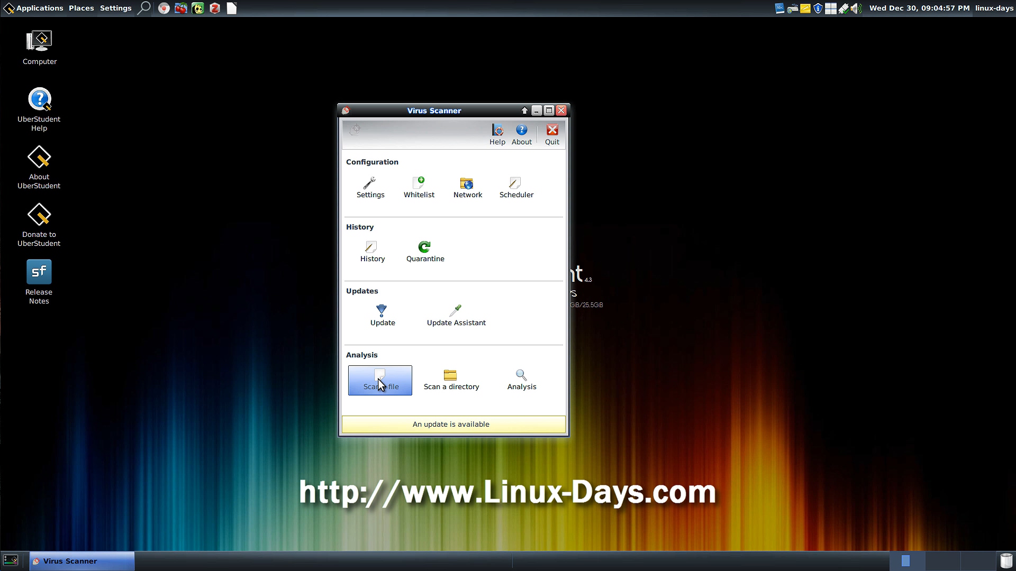The width and height of the screenshot is (1016, 571).
Task: Open UberStudent Help desktop icon
Action: (x=39, y=109)
